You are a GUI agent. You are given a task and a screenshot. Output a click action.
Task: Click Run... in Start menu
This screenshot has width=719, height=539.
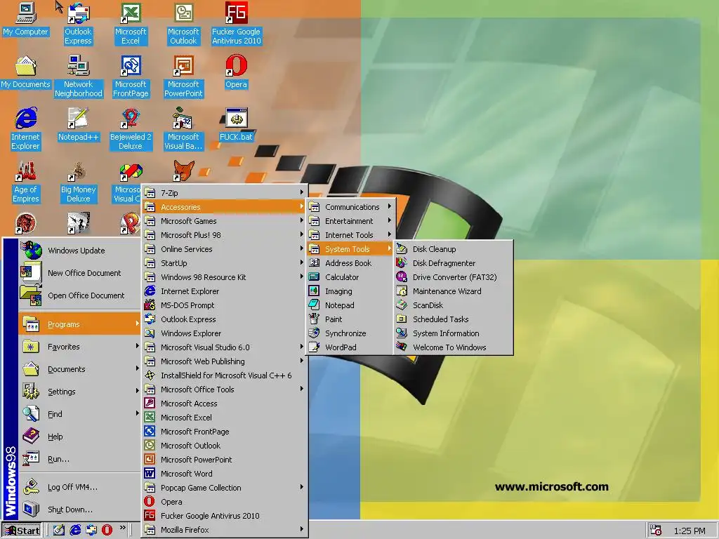point(79,459)
